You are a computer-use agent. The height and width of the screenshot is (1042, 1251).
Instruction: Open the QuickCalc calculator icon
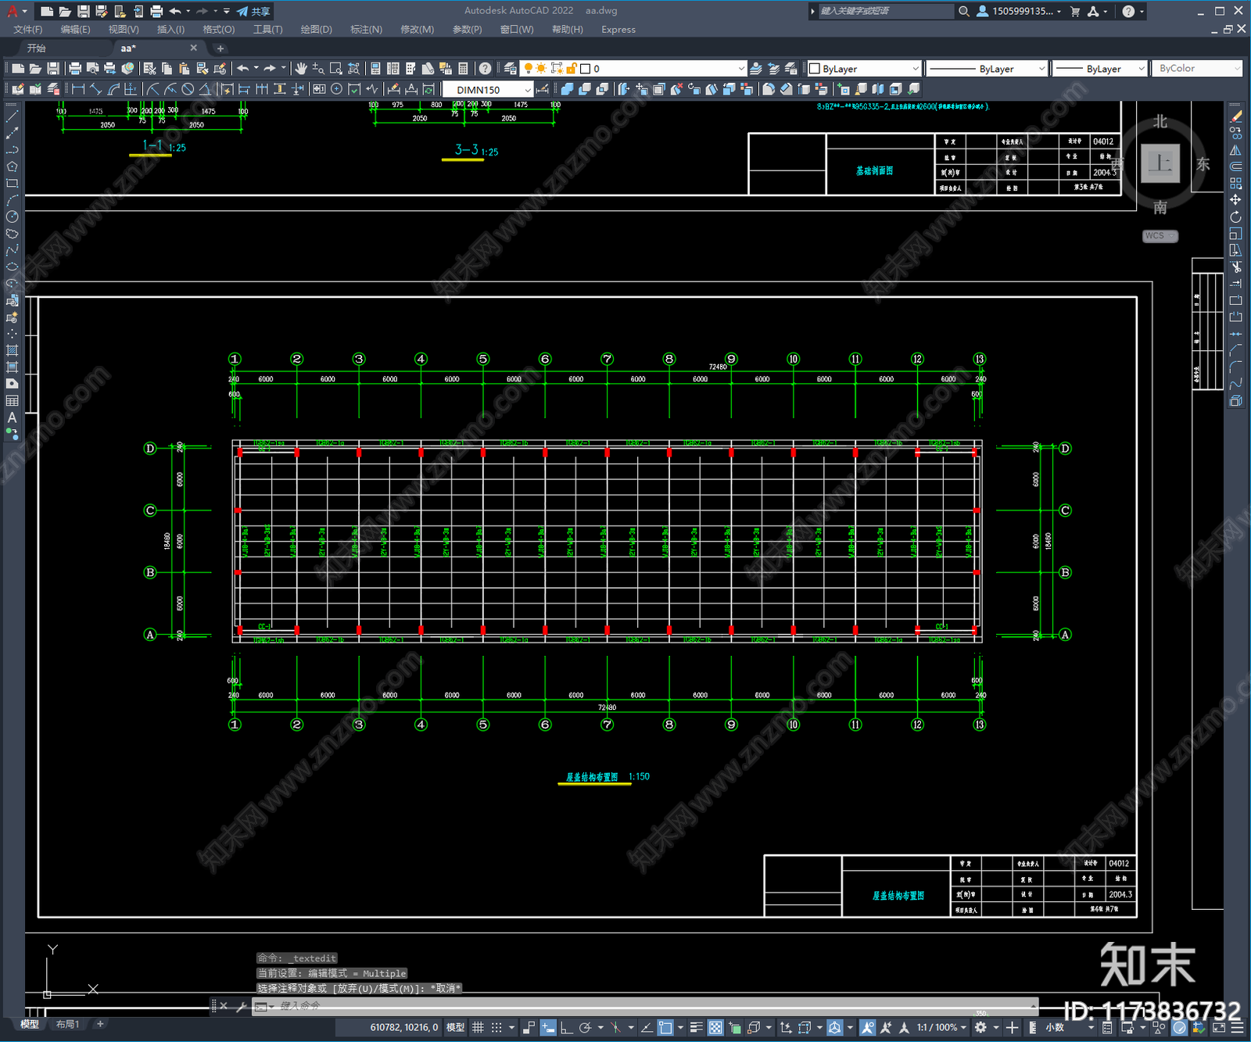pos(463,69)
